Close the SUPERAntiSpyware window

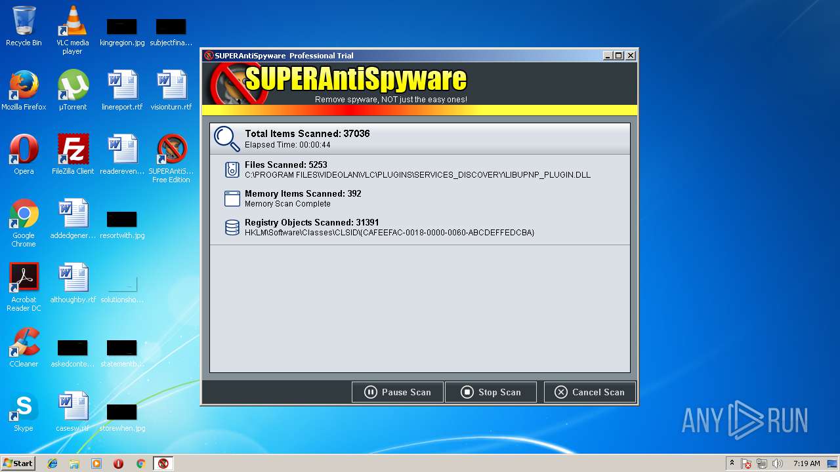(x=631, y=56)
